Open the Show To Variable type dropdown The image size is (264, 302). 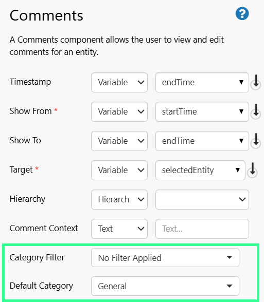tap(119, 141)
